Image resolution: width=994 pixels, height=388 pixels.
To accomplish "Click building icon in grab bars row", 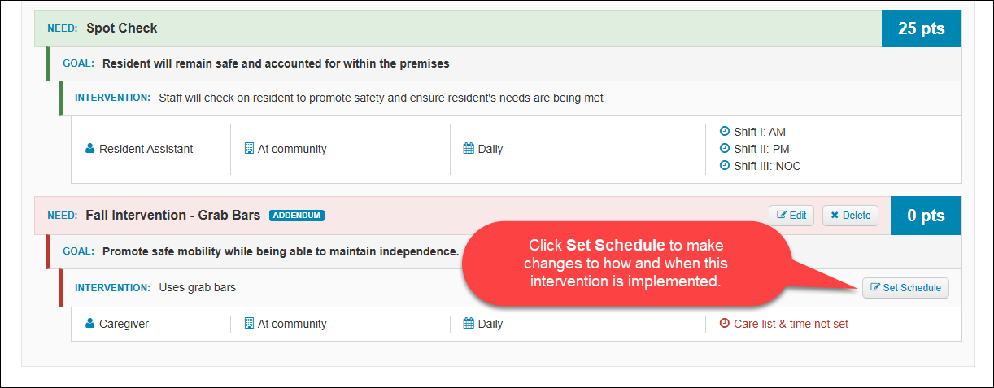I will (250, 324).
